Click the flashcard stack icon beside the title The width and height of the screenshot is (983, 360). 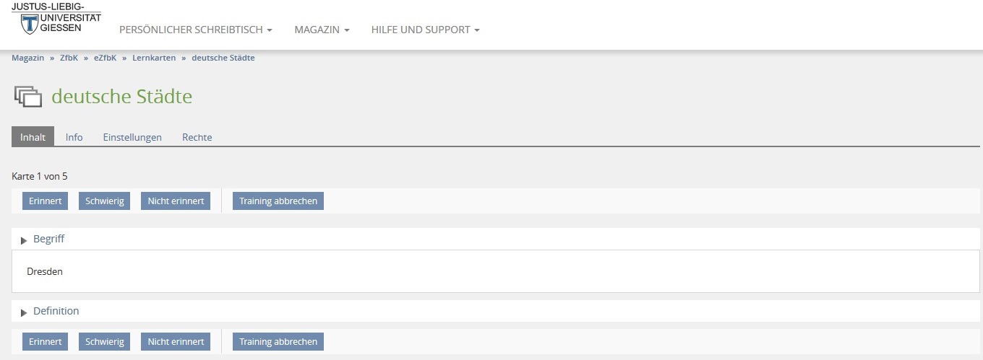tap(27, 97)
